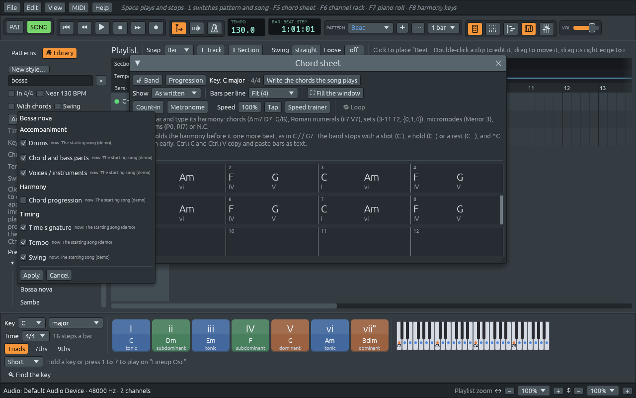Viewport: 636px width, 398px height.
Task: Click the Fill the window button
Action: pyautogui.click(x=335, y=93)
